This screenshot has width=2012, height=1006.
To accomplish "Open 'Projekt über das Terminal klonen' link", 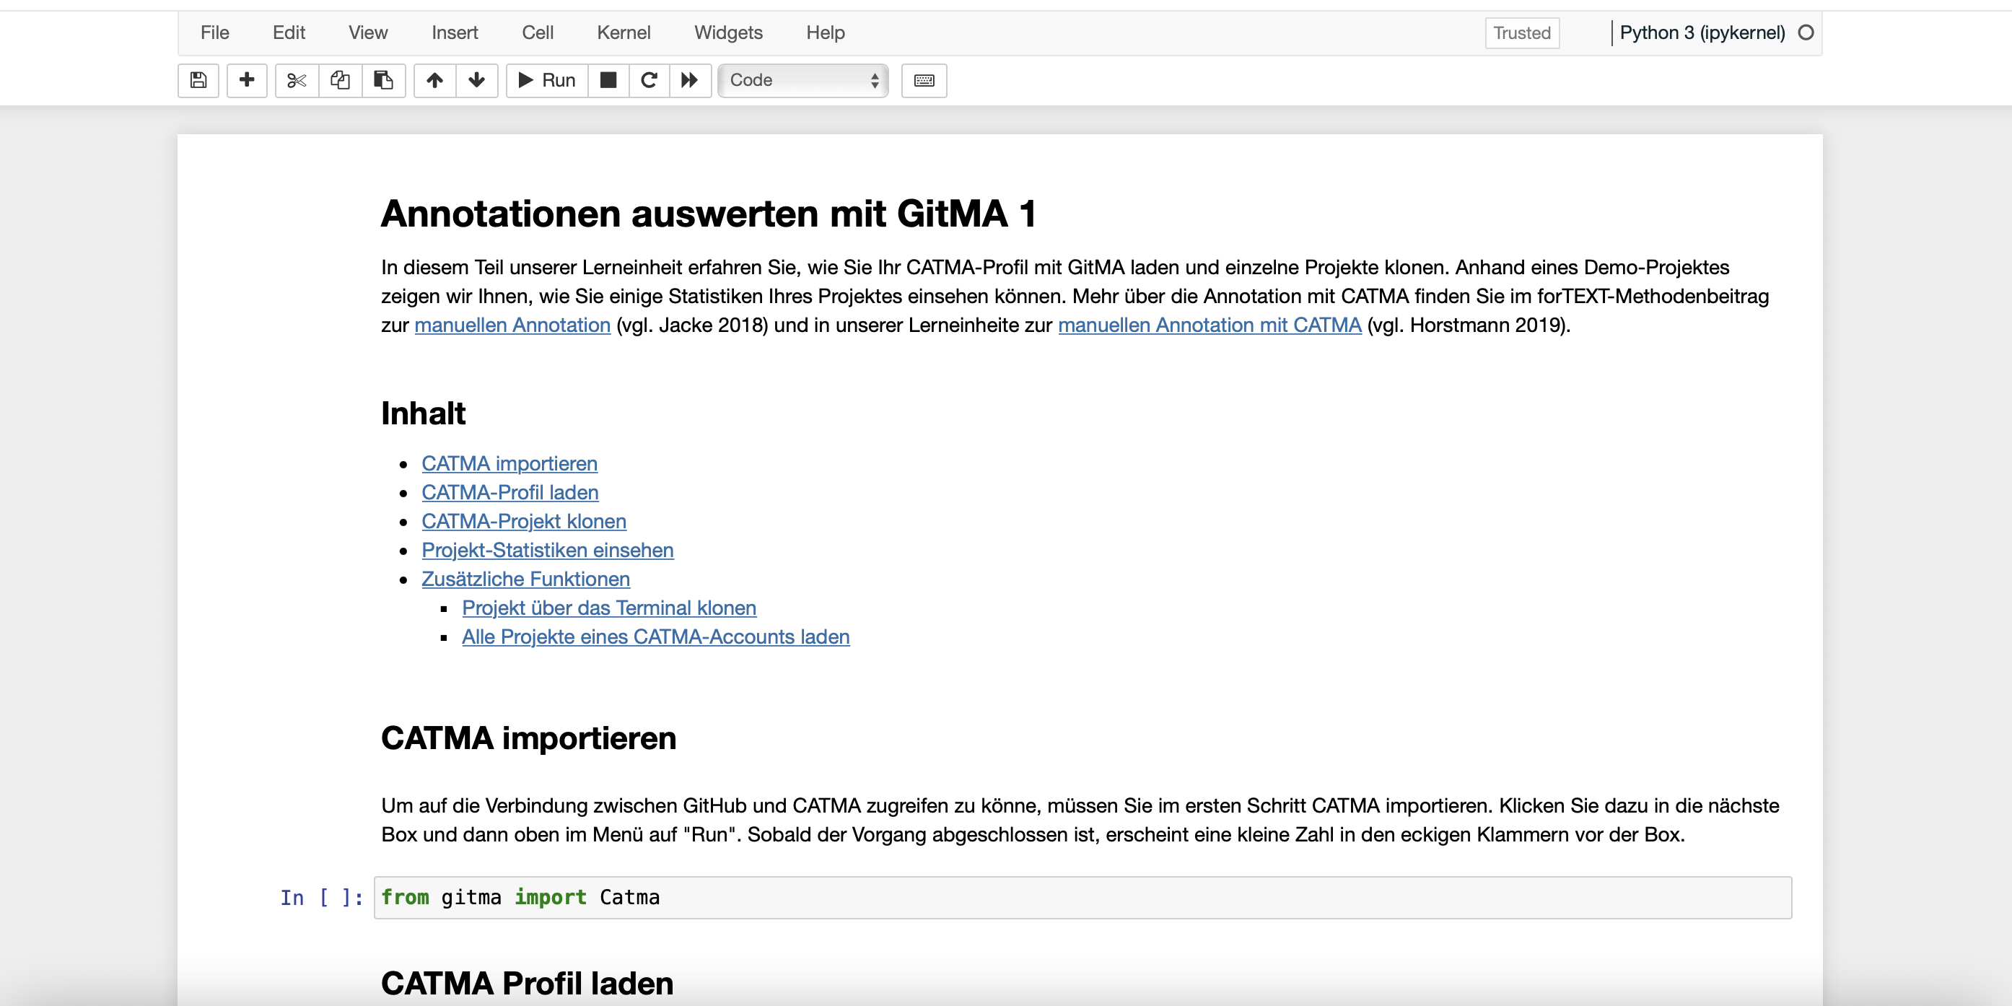I will point(609,608).
